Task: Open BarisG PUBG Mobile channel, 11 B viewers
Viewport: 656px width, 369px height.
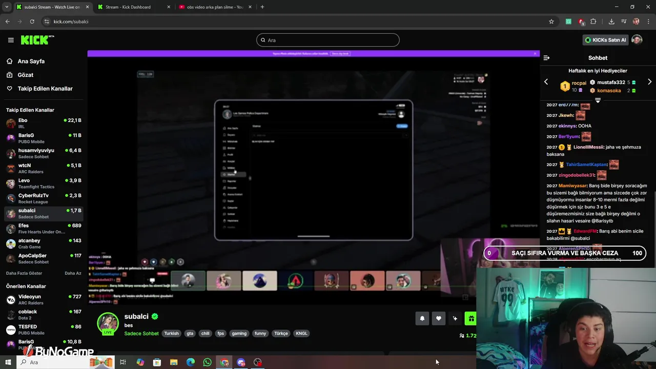Action: tap(44, 138)
